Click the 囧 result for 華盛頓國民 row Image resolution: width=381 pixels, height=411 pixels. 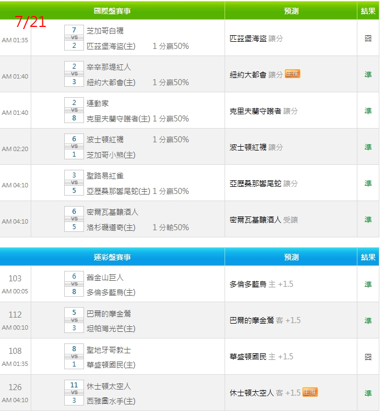368,357
